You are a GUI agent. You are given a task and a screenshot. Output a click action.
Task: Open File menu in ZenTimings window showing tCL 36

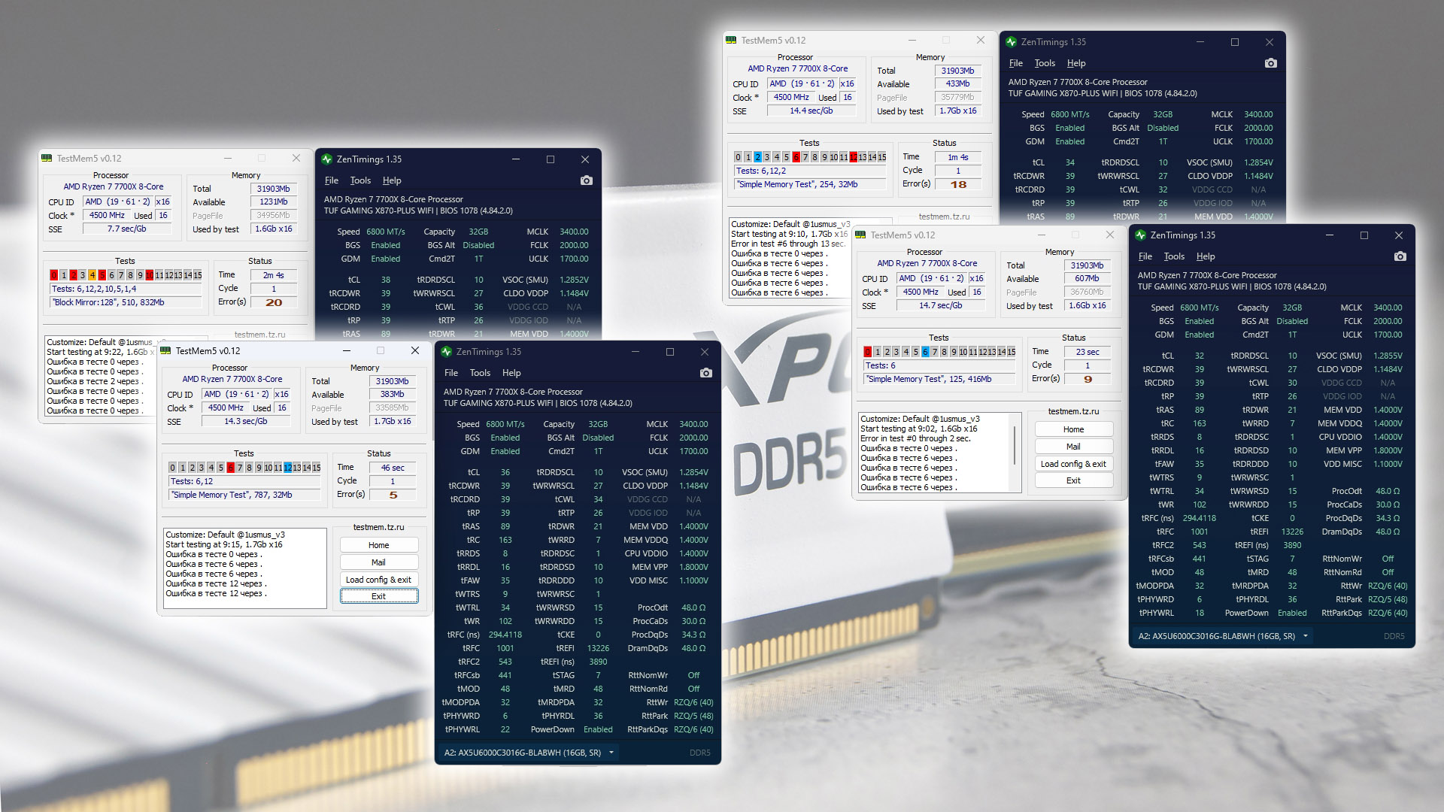(x=451, y=373)
